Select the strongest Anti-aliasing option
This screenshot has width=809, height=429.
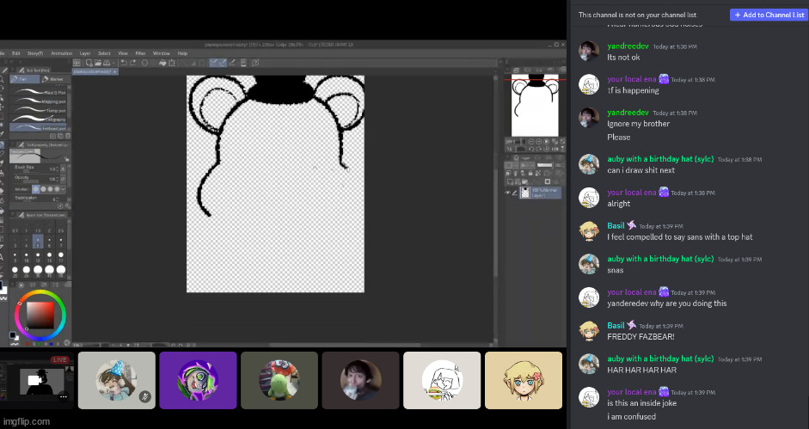pos(58,189)
